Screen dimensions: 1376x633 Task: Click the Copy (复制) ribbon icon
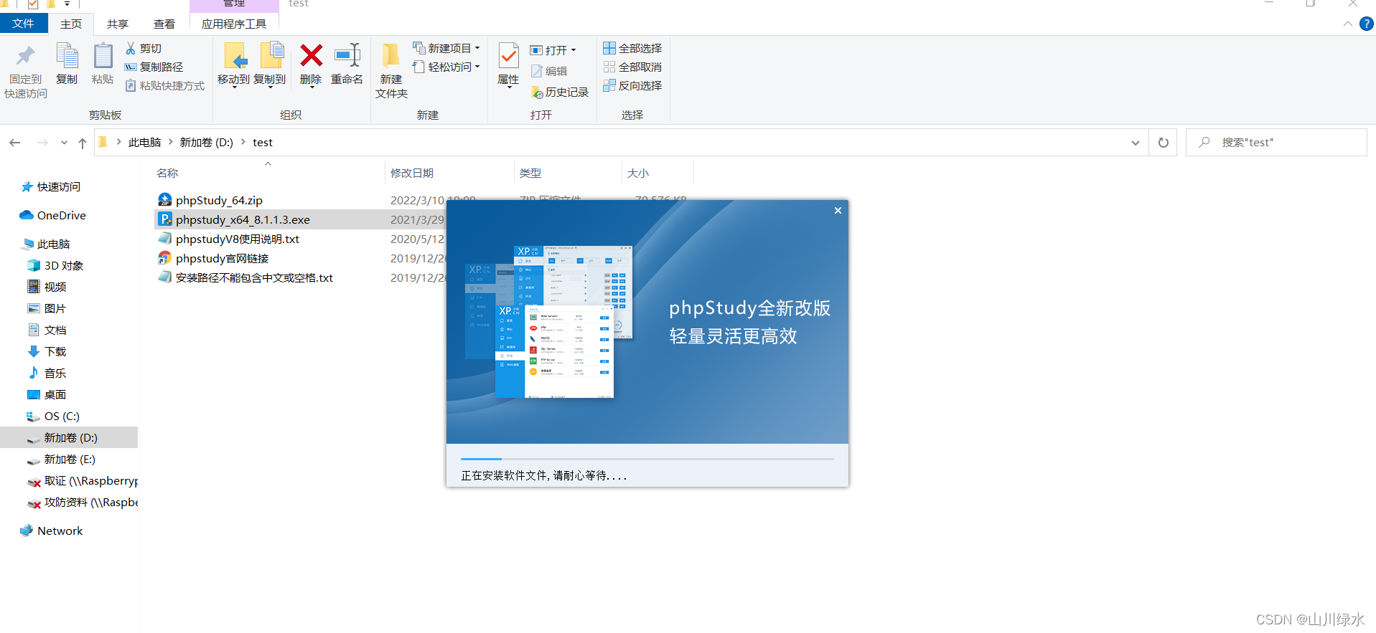coord(67,56)
